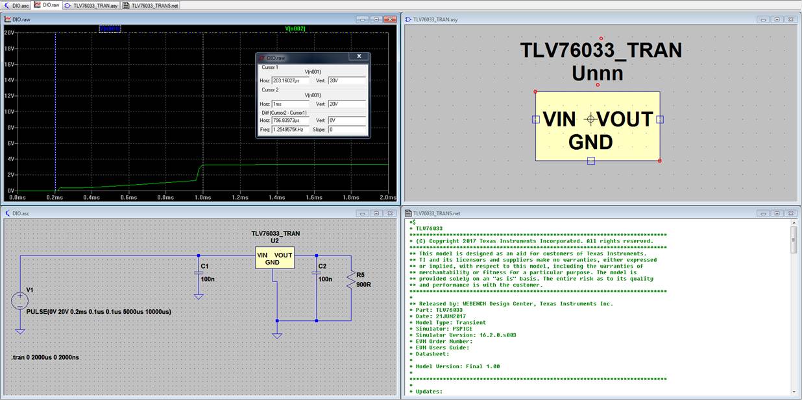Maximize the DIO.asc schematic window

click(376, 213)
